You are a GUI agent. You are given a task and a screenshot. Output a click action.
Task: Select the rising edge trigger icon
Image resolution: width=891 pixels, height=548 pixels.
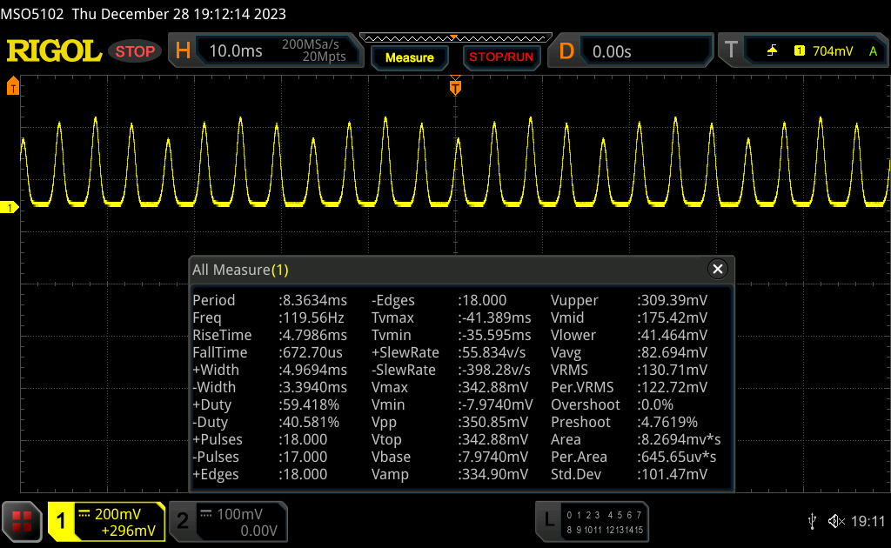772,51
